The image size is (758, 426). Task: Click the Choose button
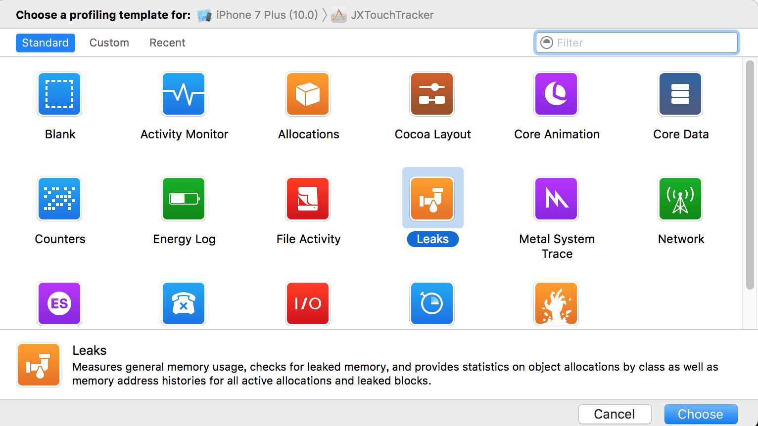pyautogui.click(x=701, y=414)
